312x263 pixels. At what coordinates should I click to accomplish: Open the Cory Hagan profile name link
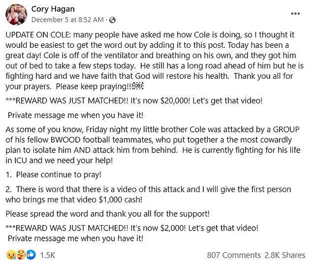coord(52,9)
